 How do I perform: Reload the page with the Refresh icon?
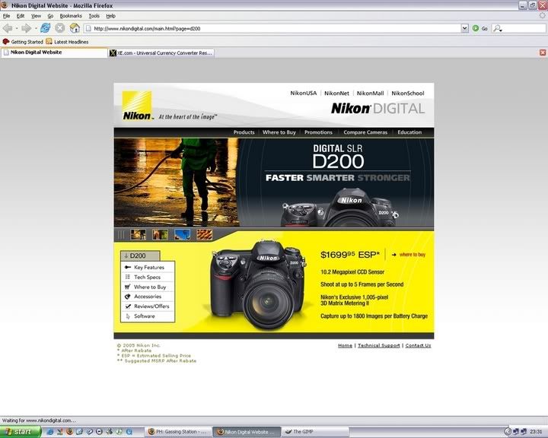click(x=45, y=28)
